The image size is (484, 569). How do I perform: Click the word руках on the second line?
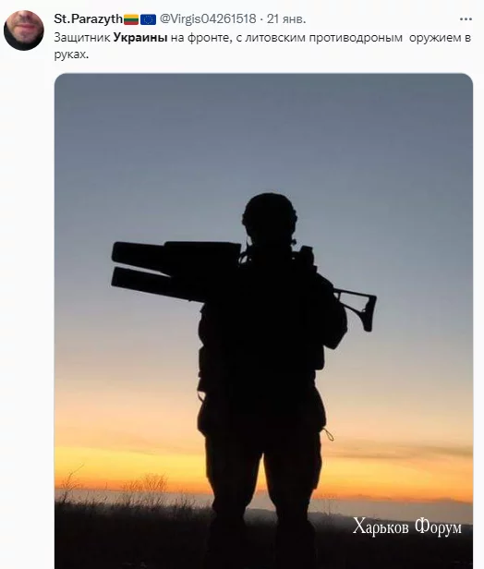click(70, 55)
